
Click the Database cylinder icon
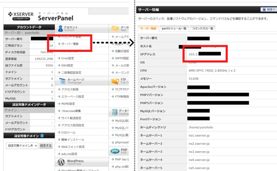[x=115, y=112]
